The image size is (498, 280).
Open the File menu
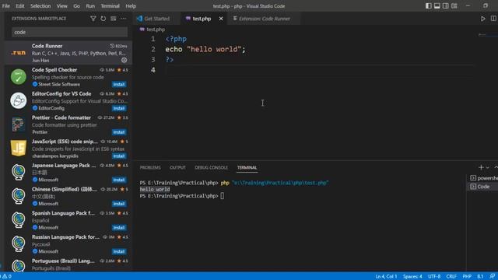pos(5,5)
